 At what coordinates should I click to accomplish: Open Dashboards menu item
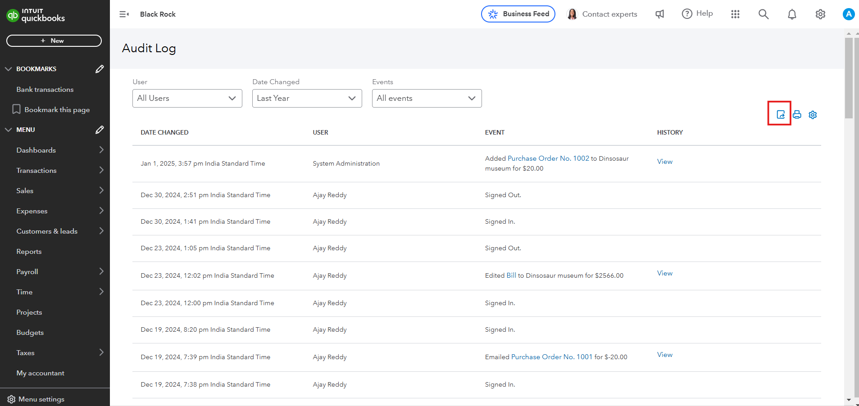(36, 150)
